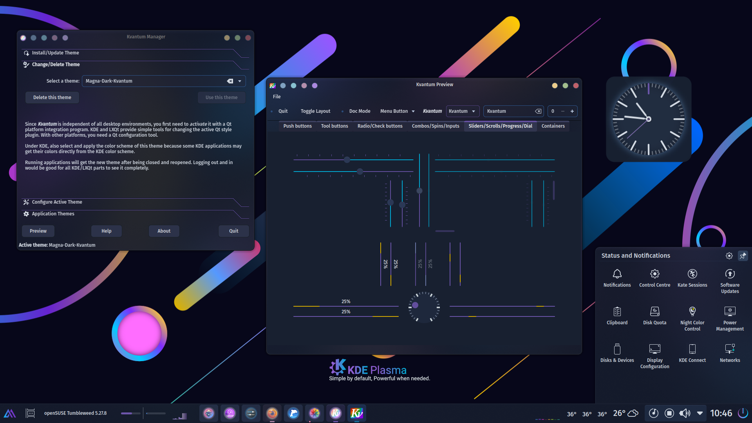Viewport: 752px width, 423px height.
Task: Open Disks & Devices tray item
Action: pos(617,354)
